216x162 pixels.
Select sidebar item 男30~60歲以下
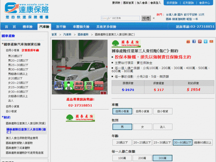[18, 69]
